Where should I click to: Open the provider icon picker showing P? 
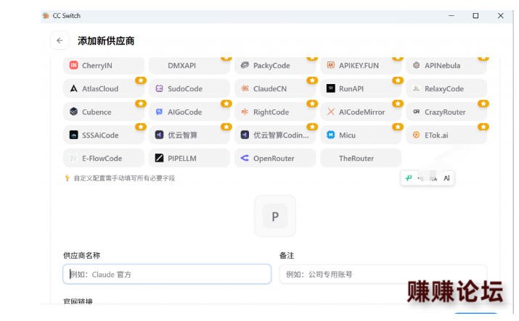click(x=275, y=216)
